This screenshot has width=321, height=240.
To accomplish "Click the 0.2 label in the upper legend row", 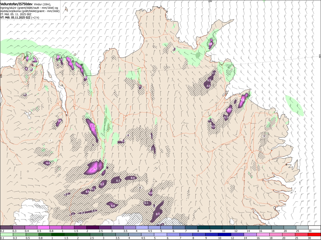I will coord(2,231).
